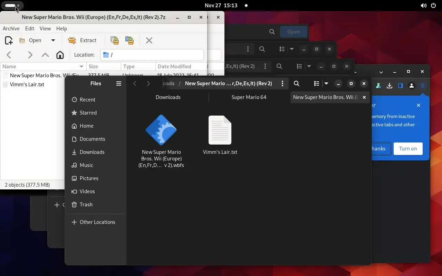Open Pictures in the Files sidebar
This screenshot has height=276, width=442.
pyautogui.click(x=96, y=178)
